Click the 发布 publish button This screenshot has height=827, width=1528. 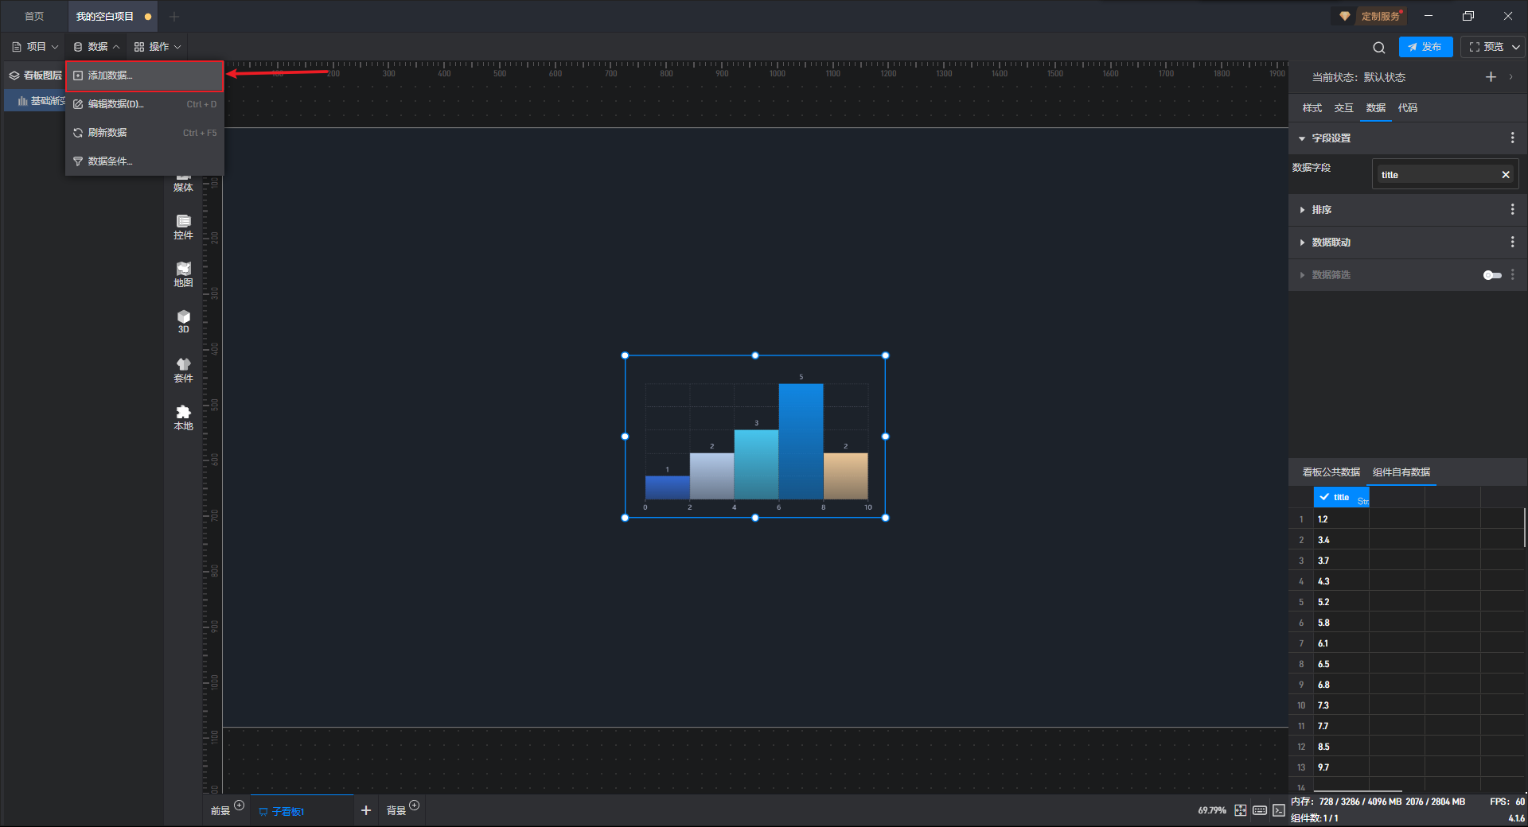(1425, 47)
